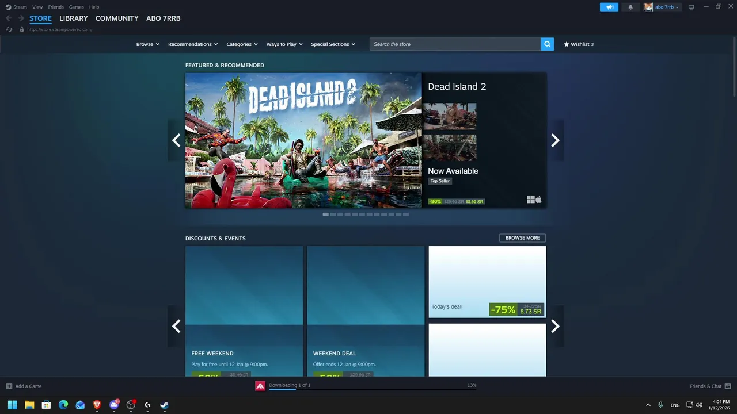737x414 pixels.
Task: Show previous featured game with left arrow
Action: click(176, 140)
